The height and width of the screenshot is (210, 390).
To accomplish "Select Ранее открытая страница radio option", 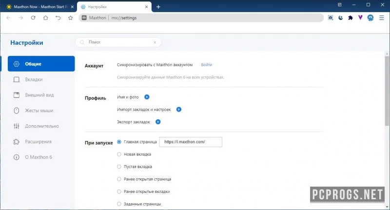I will point(119,179).
